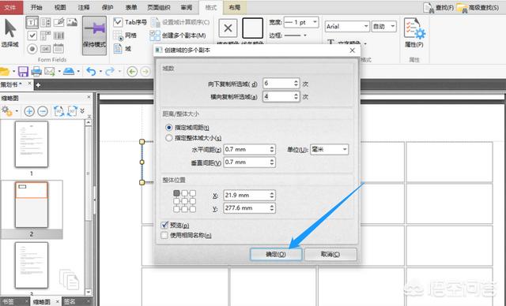Select page 2 thumbnail

click(x=32, y=205)
